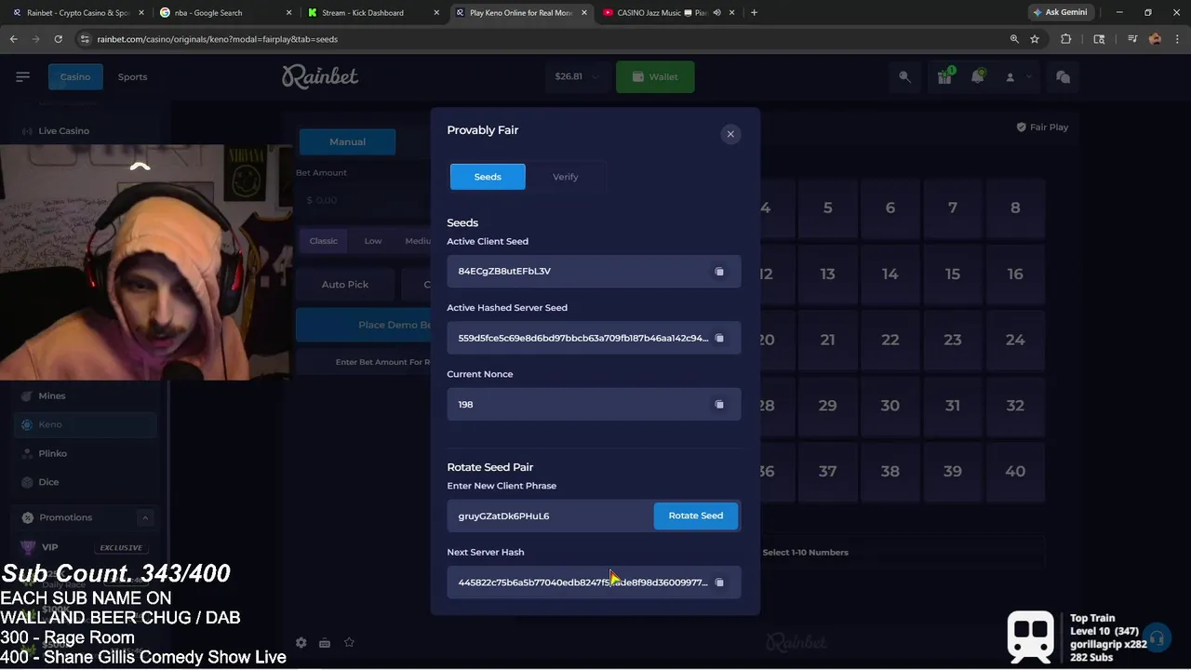Select keno number 13
The width and height of the screenshot is (1191, 670).
coord(827,274)
